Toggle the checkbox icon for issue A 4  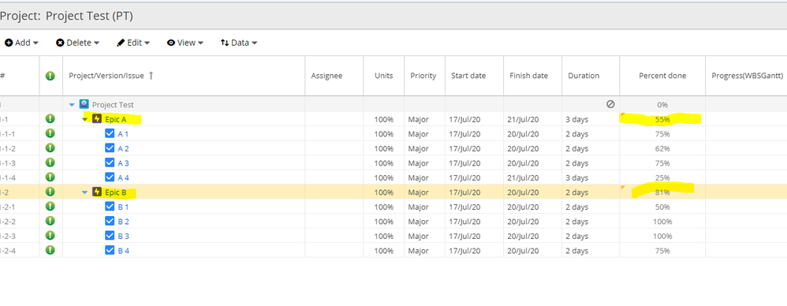coord(110,177)
